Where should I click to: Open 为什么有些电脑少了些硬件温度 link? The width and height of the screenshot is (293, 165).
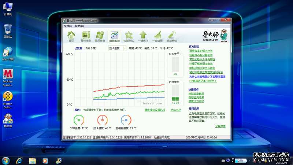pyautogui.click(x=207, y=77)
